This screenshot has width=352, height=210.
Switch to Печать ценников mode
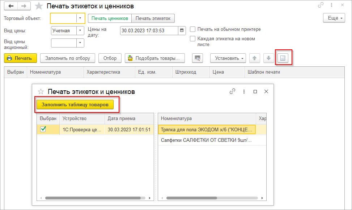point(110,18)
